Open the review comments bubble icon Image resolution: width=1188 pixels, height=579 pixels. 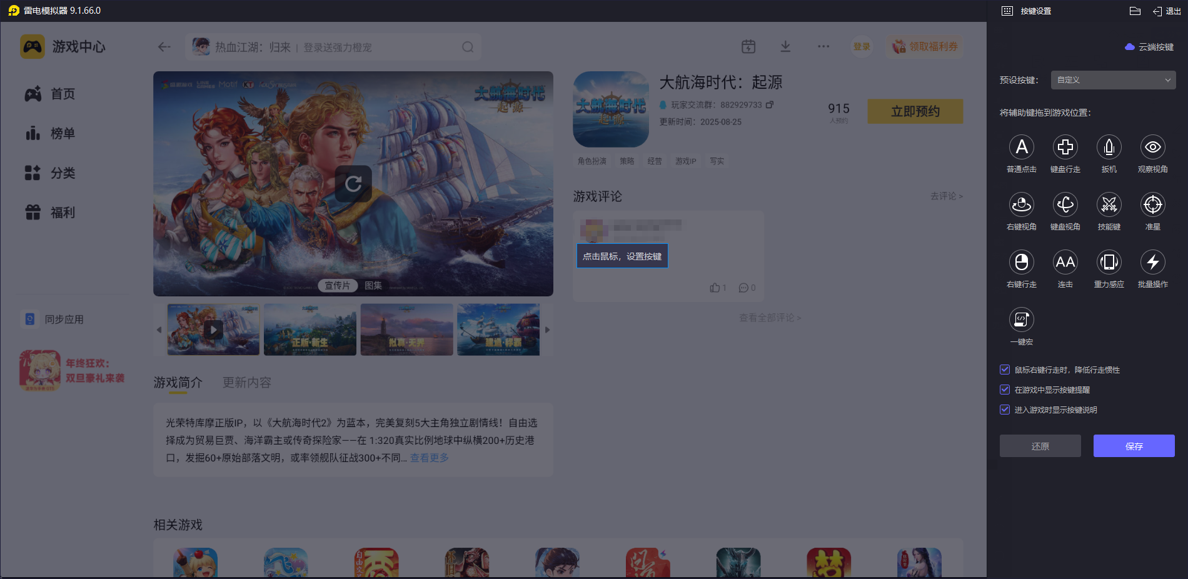[743, 288]
